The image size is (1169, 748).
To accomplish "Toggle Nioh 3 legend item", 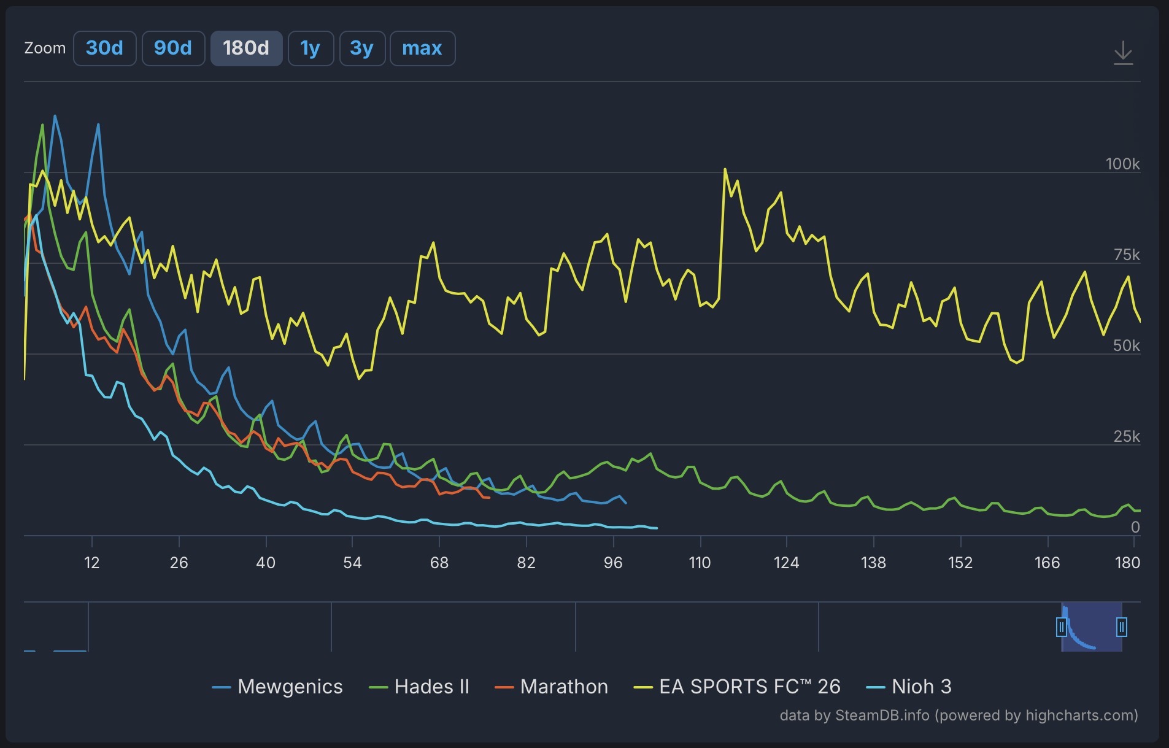I will (909, 687).
